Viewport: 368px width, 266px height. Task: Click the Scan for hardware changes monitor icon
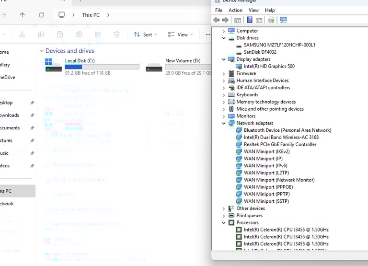[x=284, y=20]
